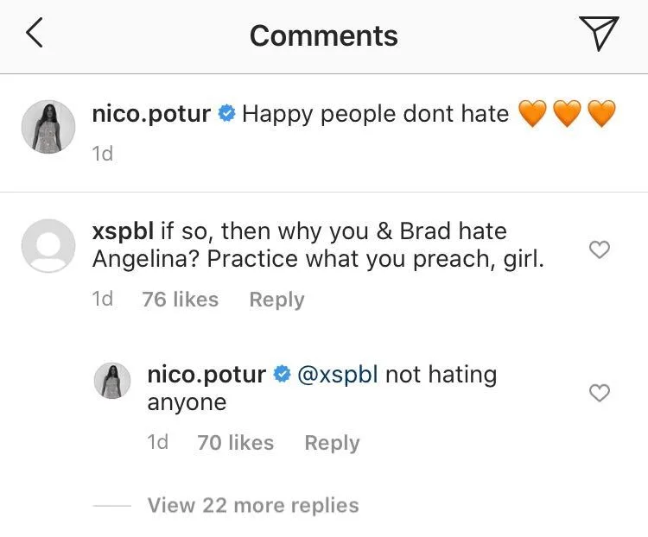Reply to nico.potur's 'not hating anyone' comment

pyautogui.click(x=332, y=443)
